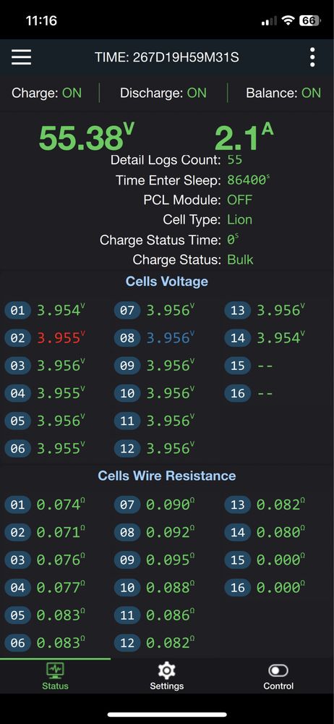
Task: Open the three-dot overflow menu
Action: click(312, 57)
